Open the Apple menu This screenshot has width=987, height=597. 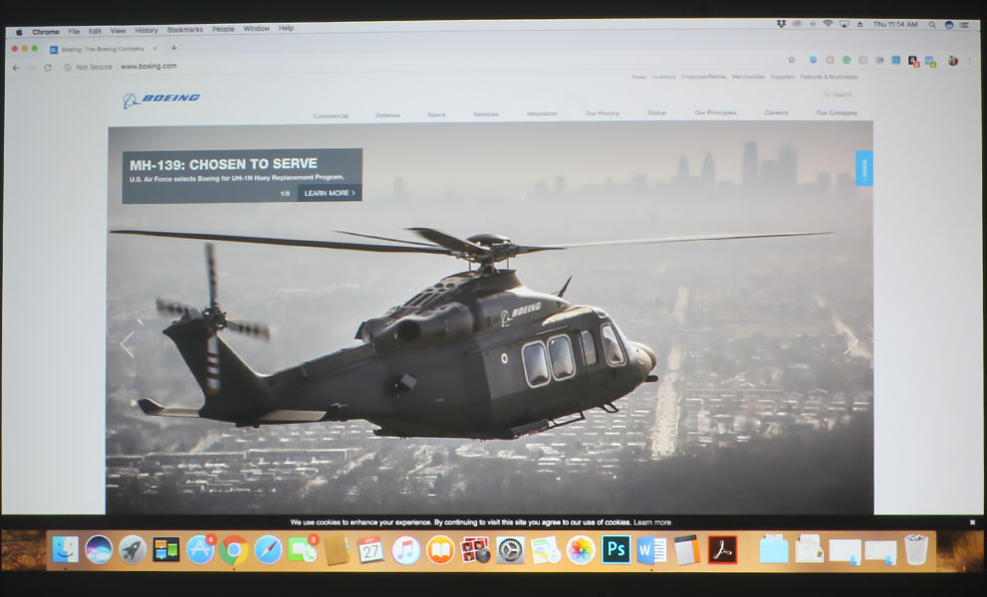[x=19, y=32]
